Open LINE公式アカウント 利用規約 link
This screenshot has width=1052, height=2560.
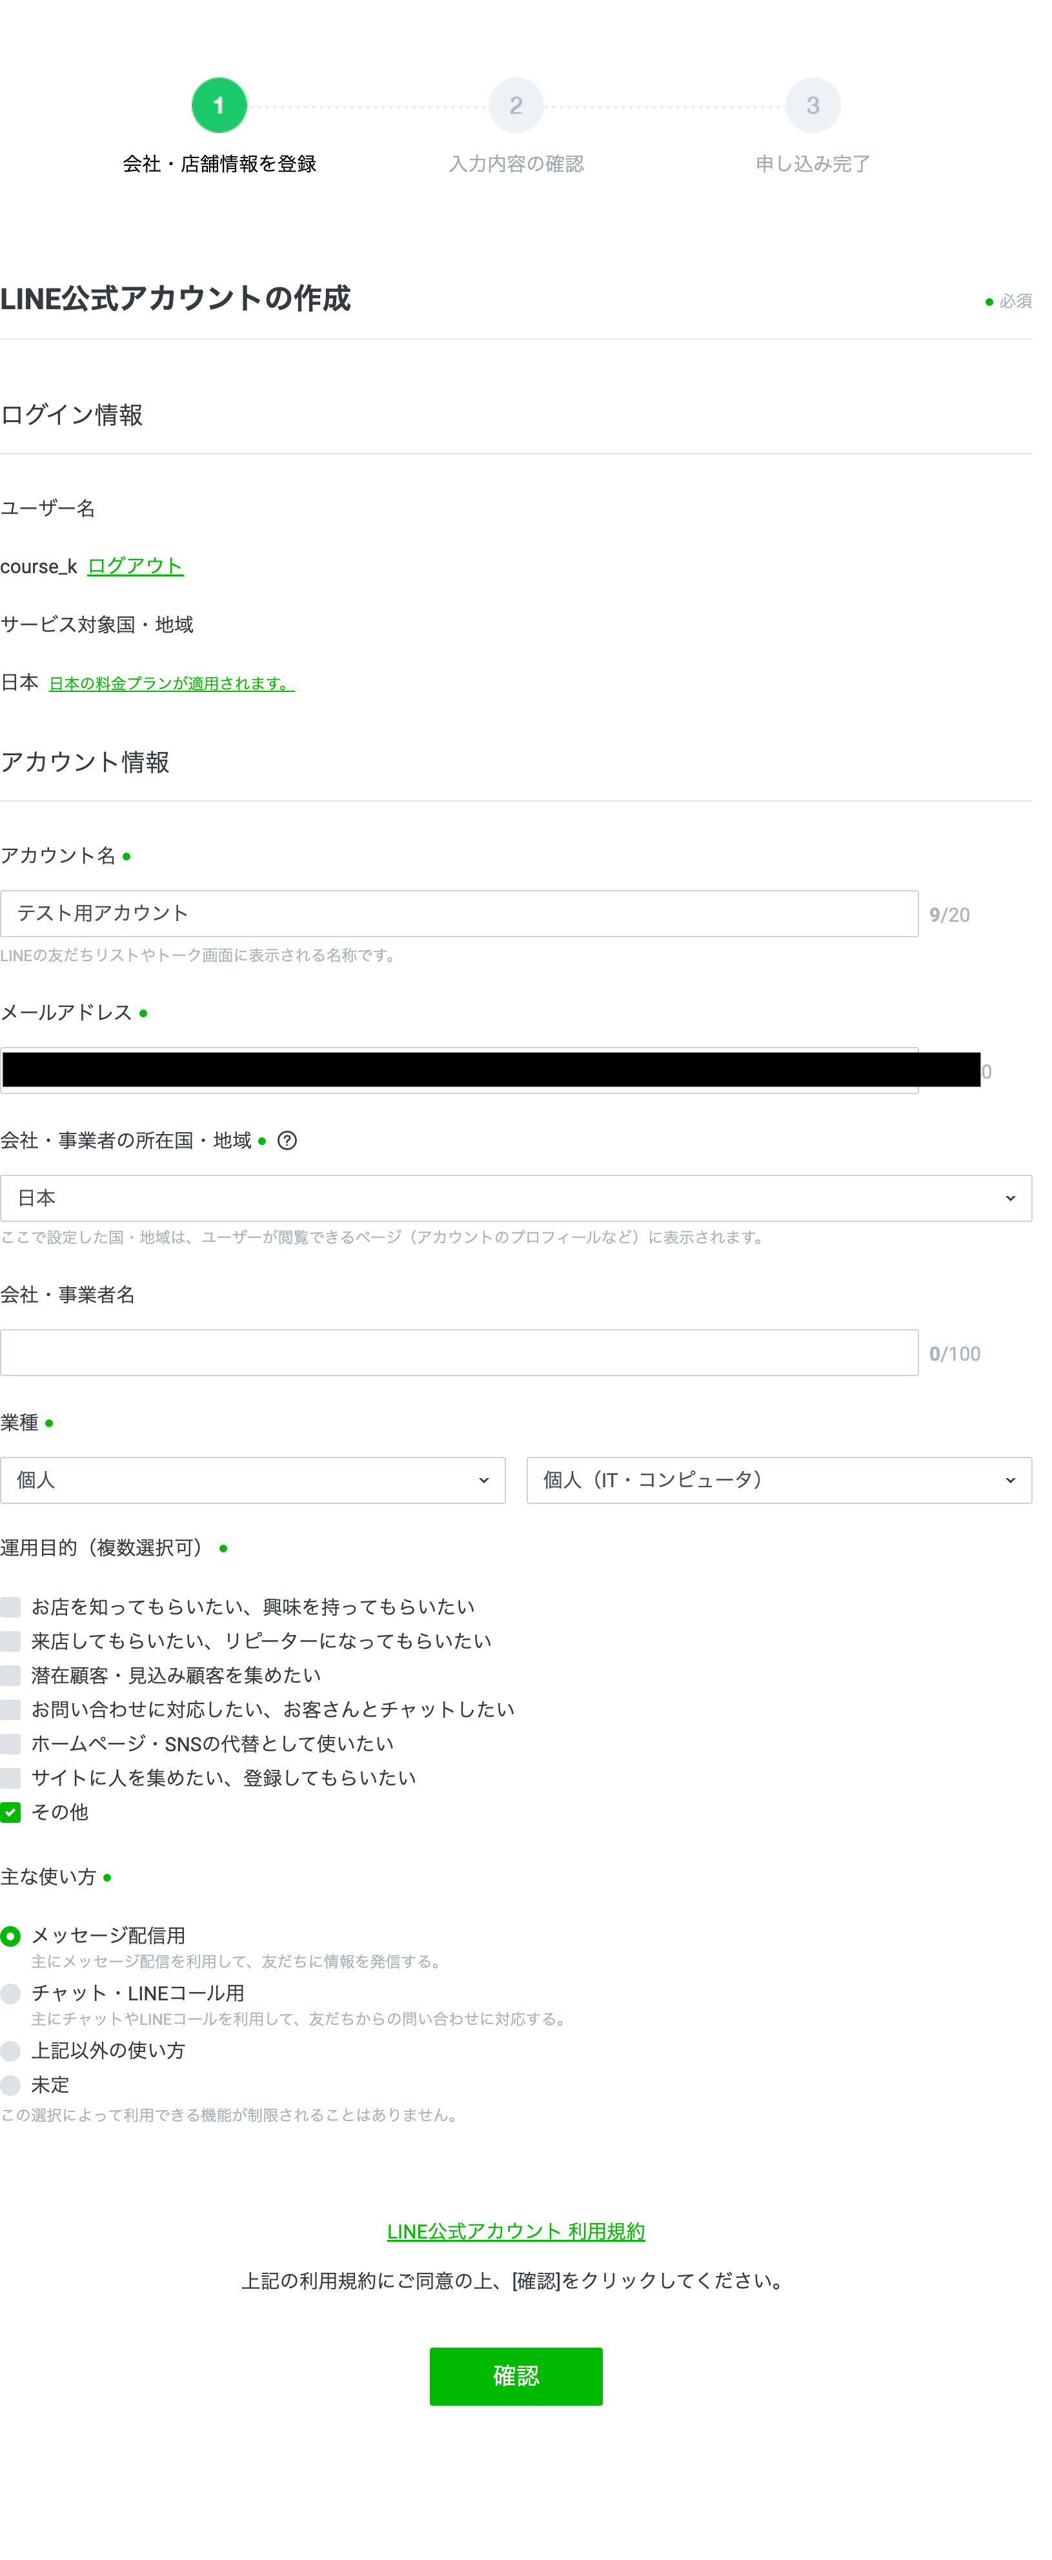516,2232
